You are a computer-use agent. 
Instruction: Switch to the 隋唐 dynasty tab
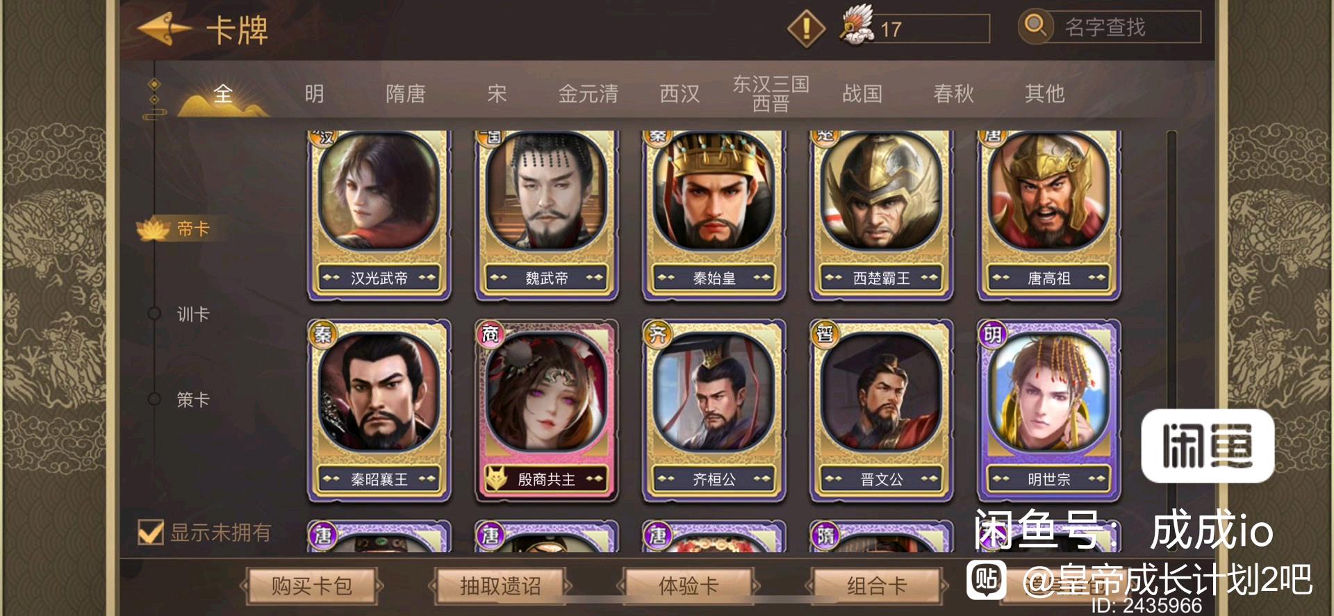(x=406, y=94)
